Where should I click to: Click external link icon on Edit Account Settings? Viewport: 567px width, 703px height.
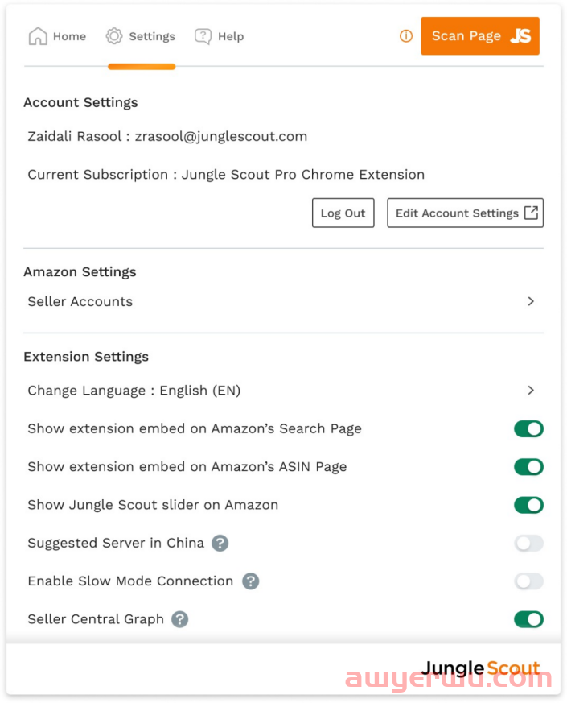pos(531,213)
